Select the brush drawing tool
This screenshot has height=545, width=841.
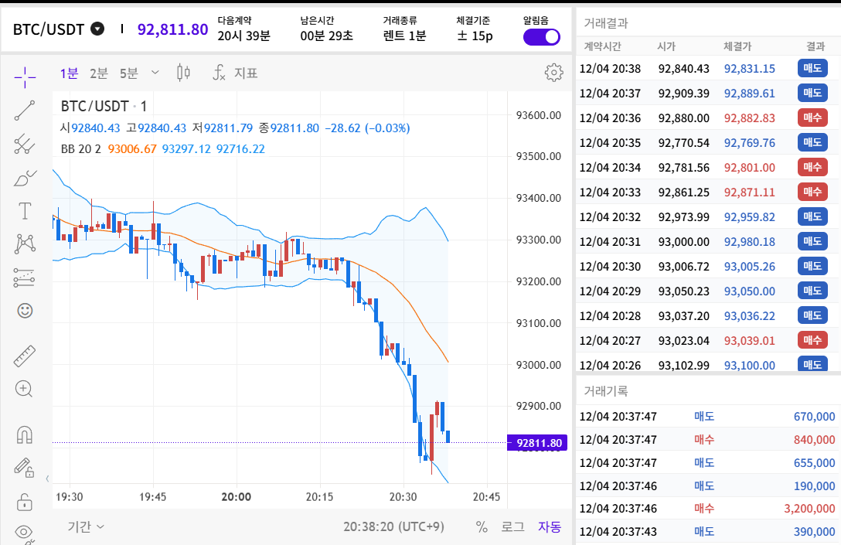point(23,176)
